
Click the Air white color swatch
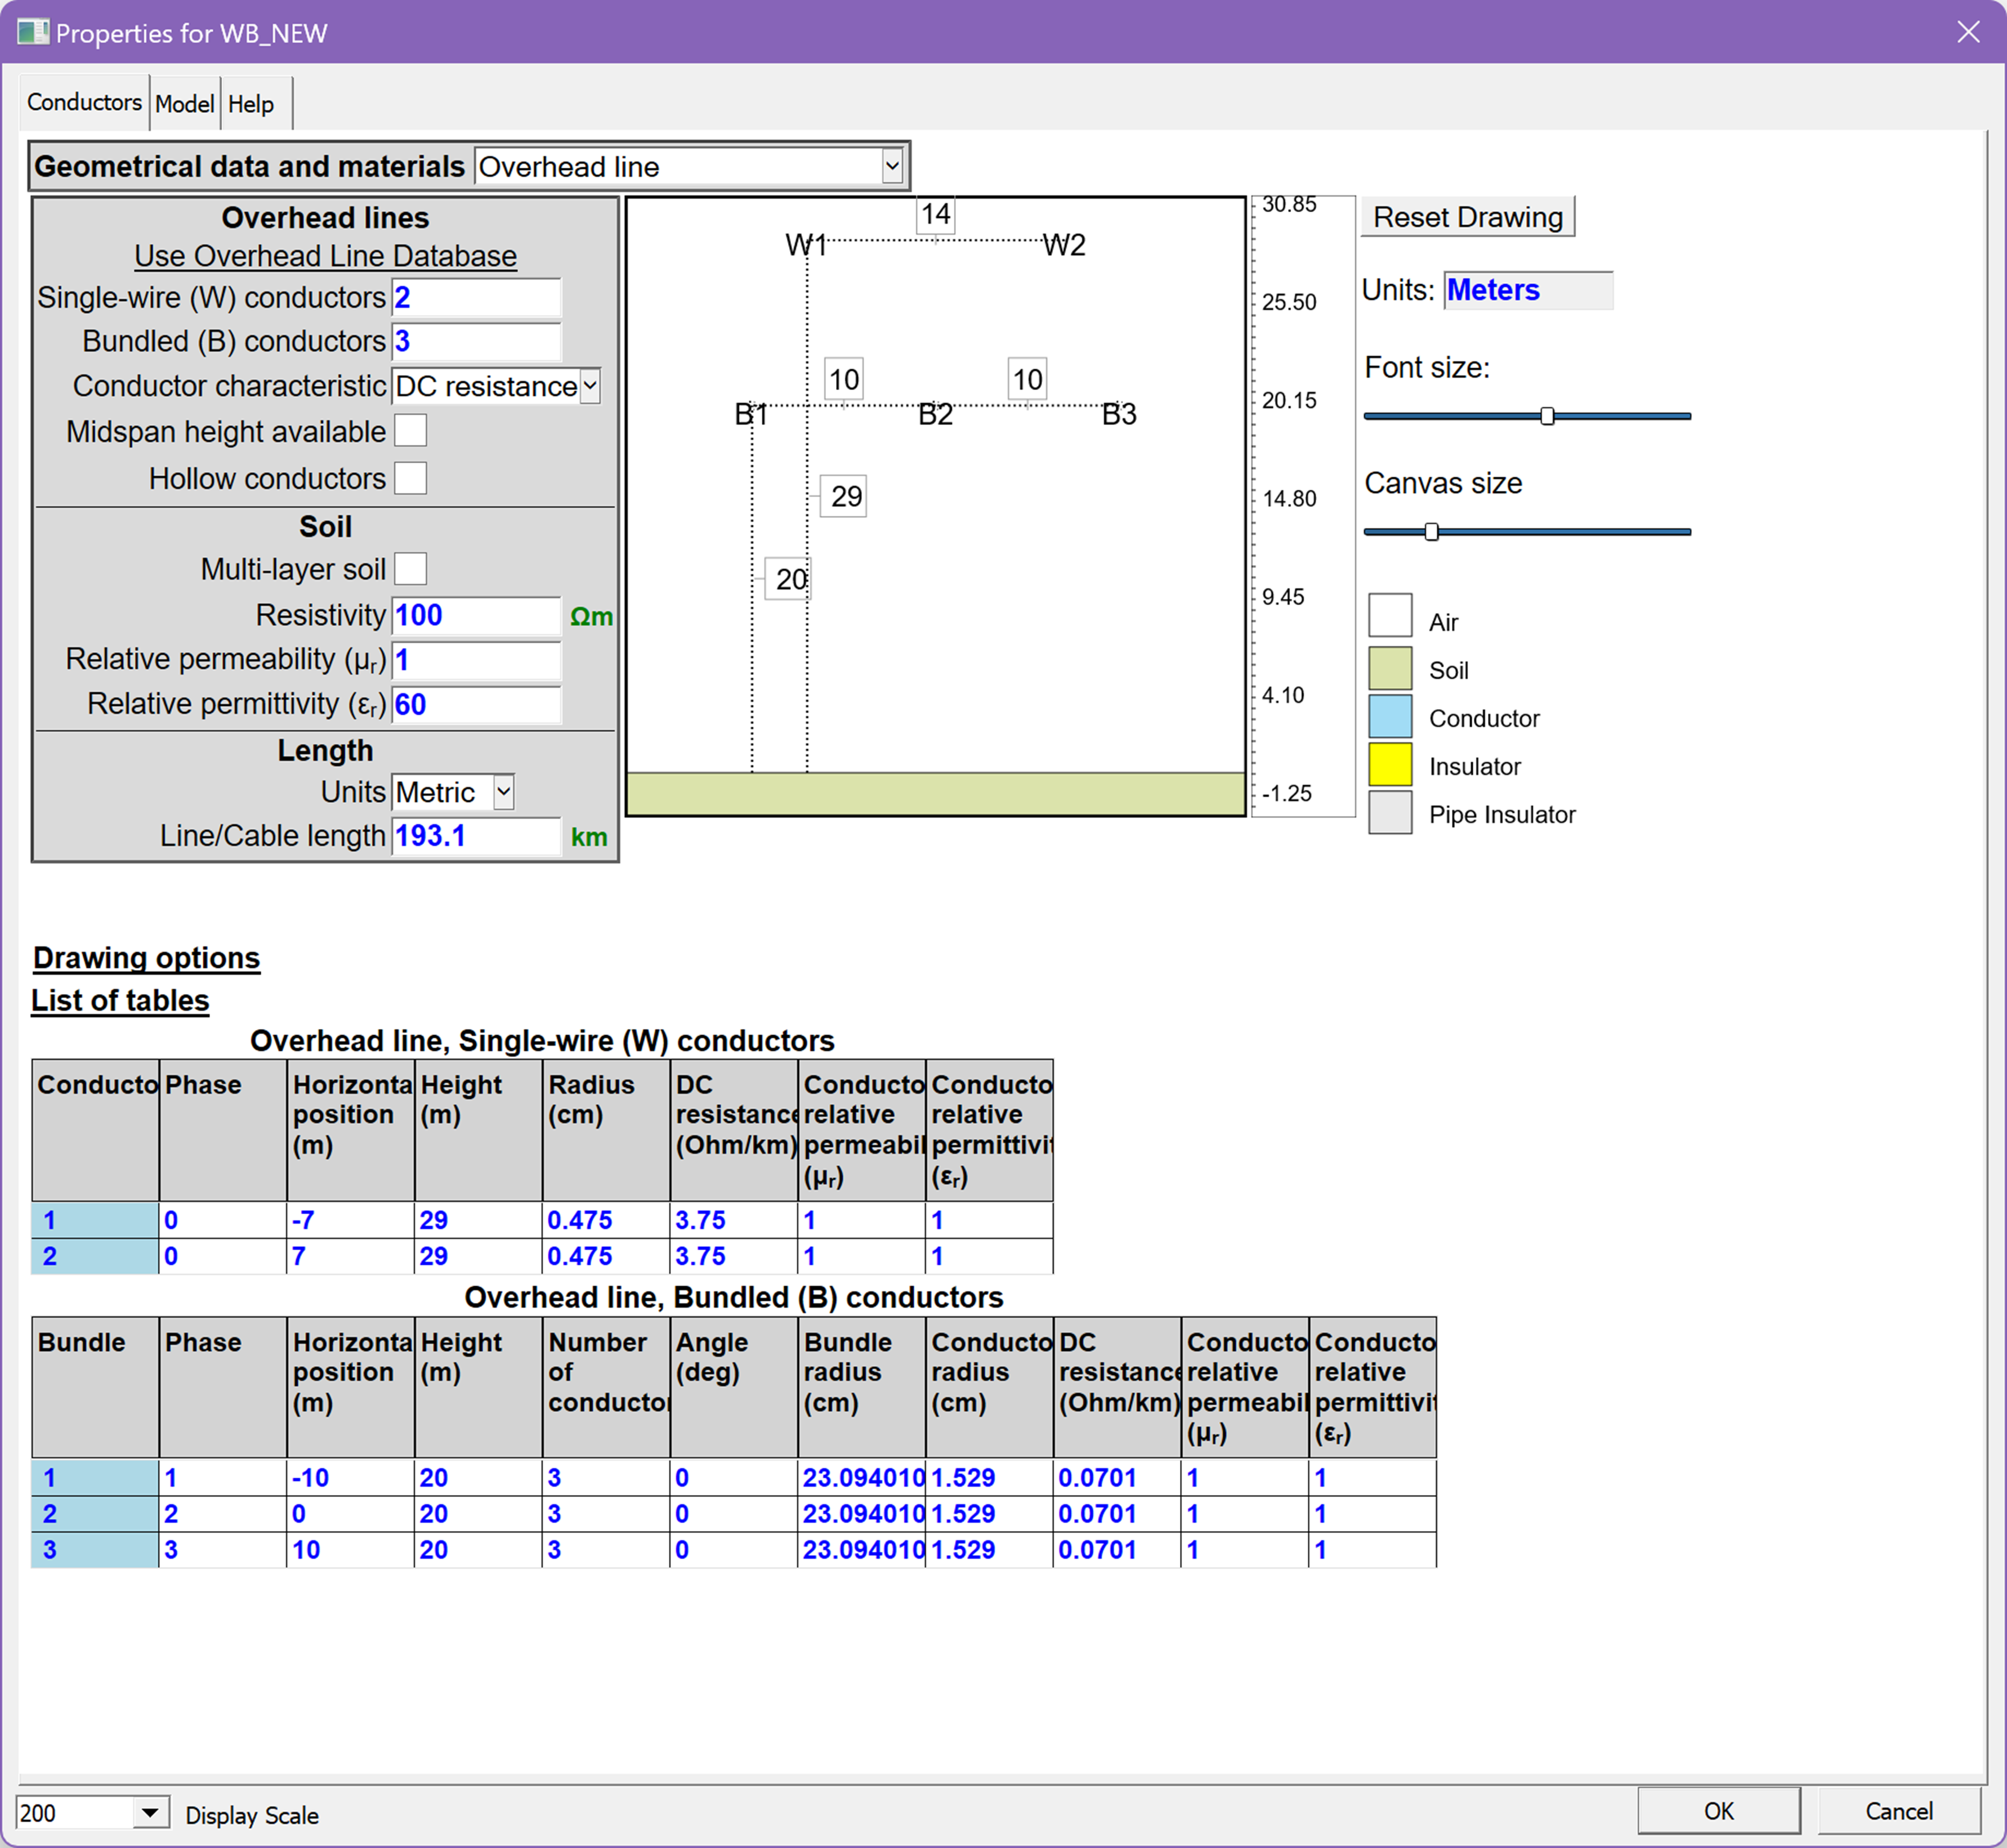[1390, 616]
